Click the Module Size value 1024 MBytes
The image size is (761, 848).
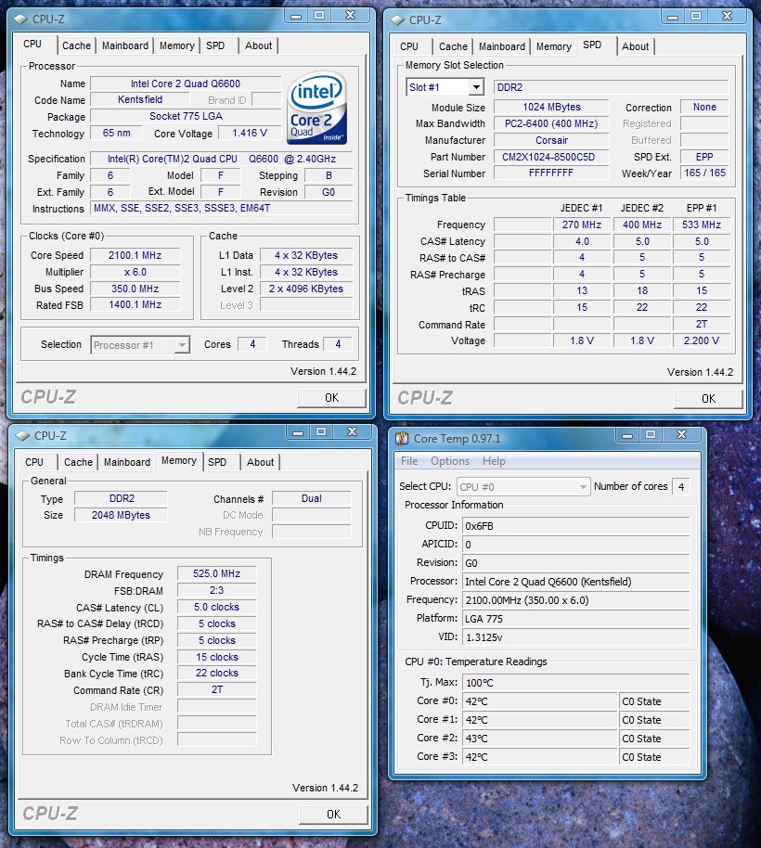[551, 107]
